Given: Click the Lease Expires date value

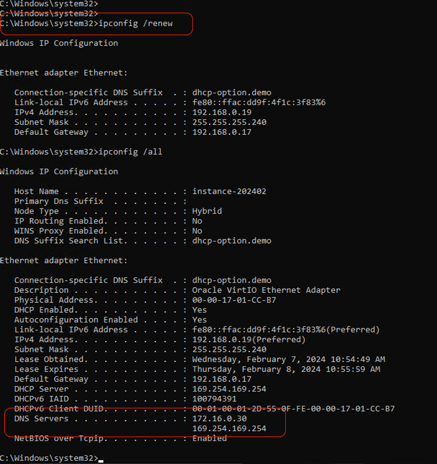Looking at the screenshot, I should click(286, 369).
